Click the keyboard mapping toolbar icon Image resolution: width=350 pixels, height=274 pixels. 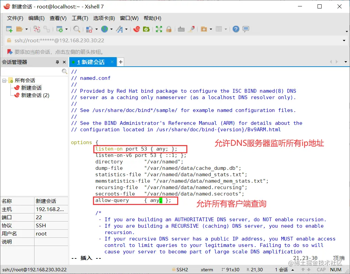tap(181, 29)
